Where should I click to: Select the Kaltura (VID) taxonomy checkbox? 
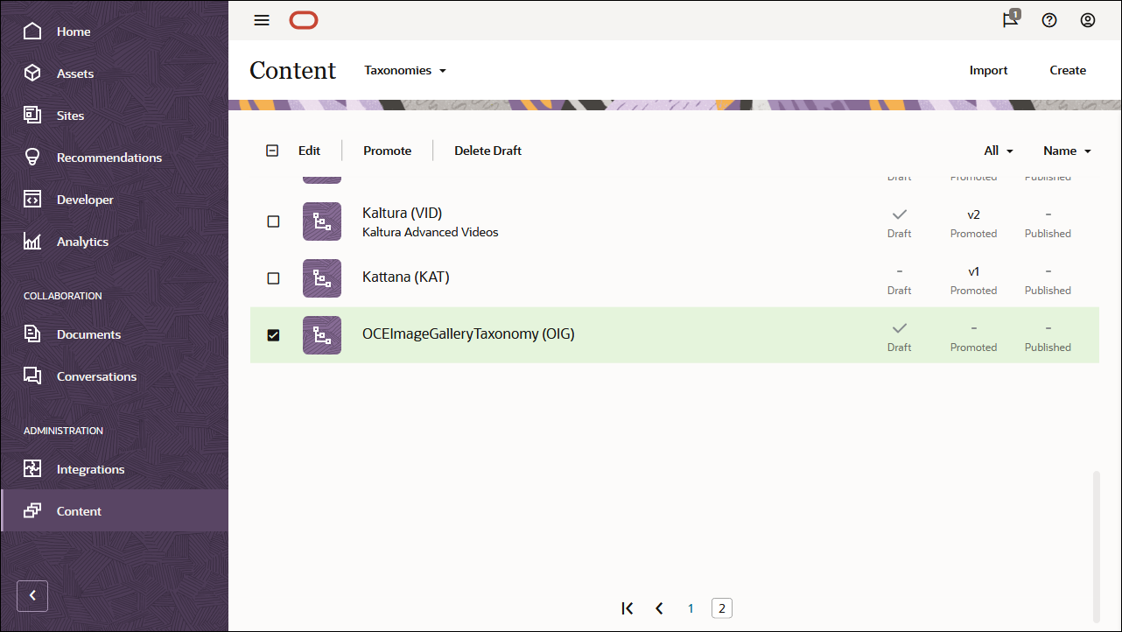[x=273, y=221]
